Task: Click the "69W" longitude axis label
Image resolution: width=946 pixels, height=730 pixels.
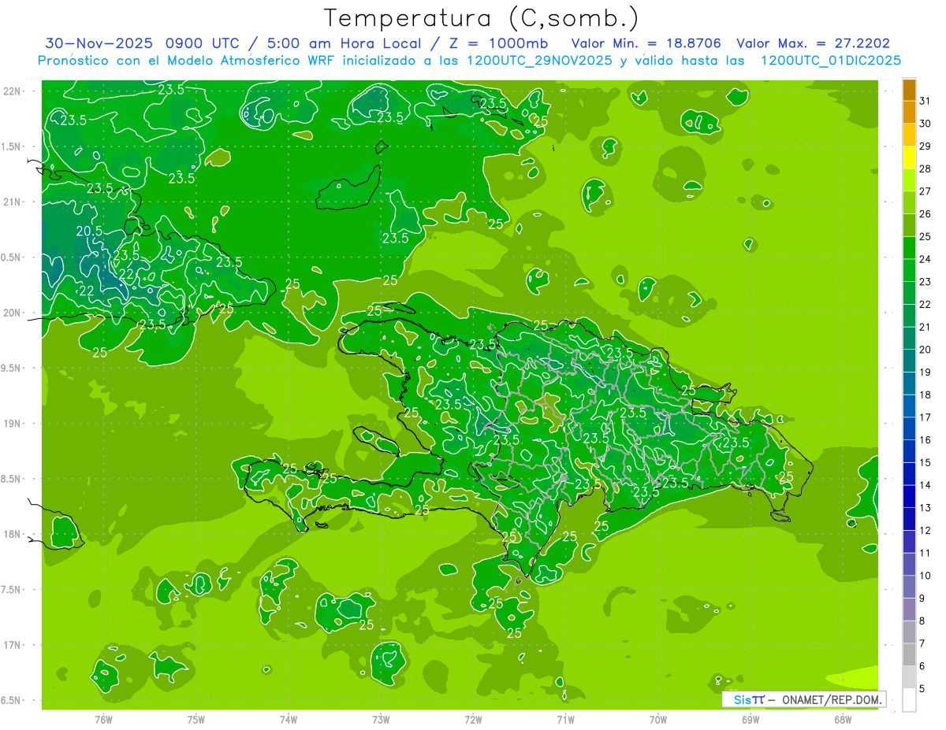Action: coord(750,720)
